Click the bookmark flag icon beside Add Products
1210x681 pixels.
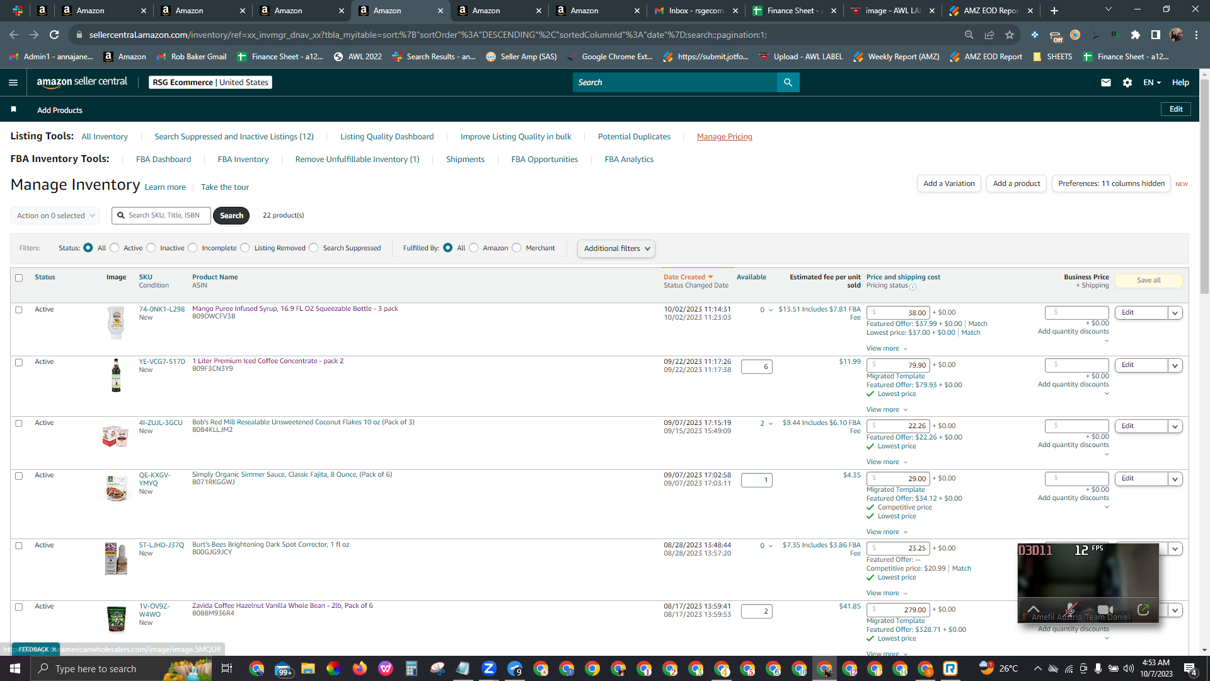13,110
